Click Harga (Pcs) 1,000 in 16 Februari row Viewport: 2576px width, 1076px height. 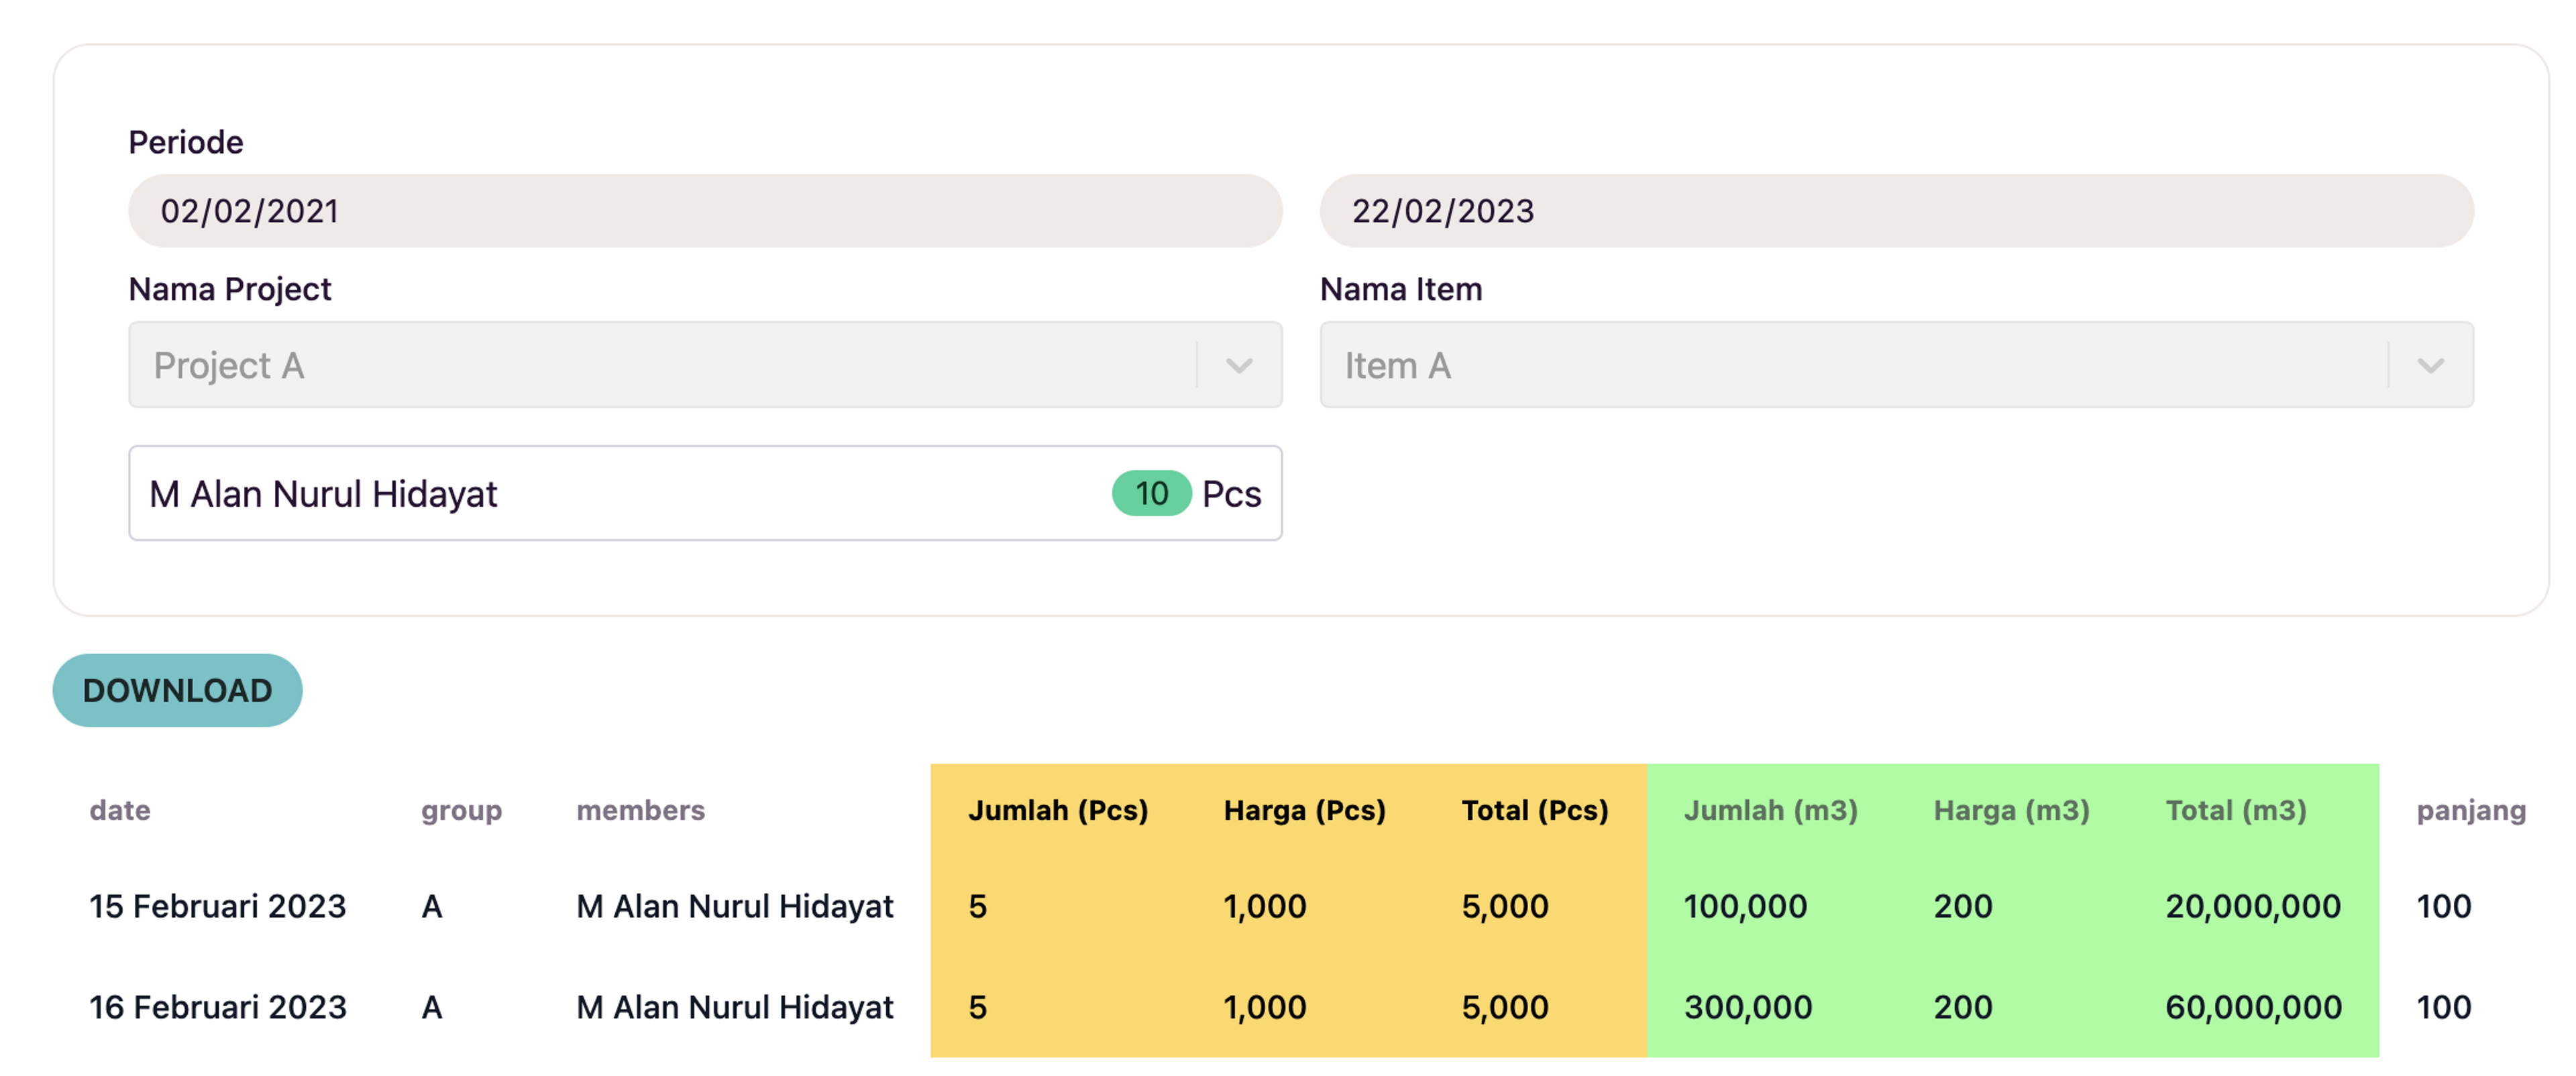[x=1264, y=1007]
